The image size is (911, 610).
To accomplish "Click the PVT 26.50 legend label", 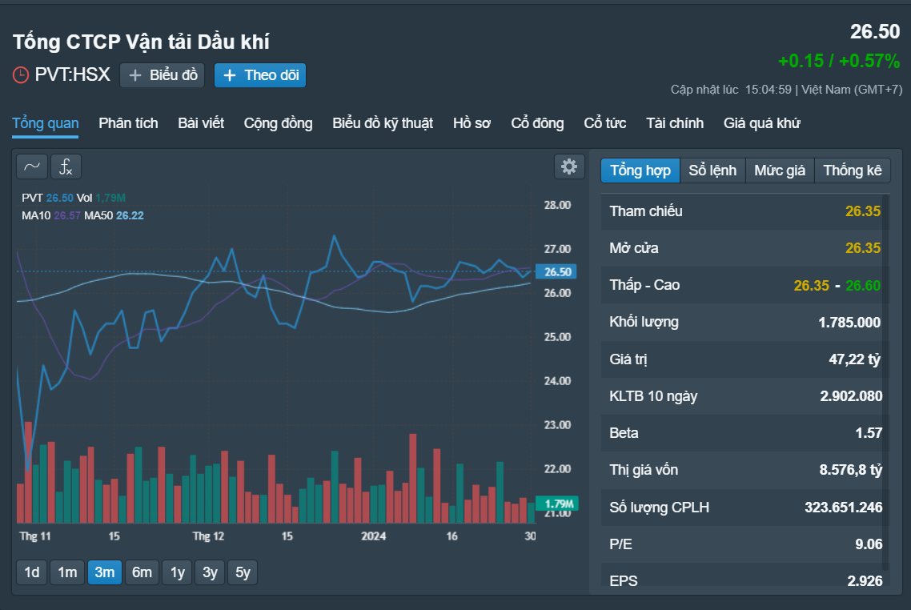I will pos(48,198).
